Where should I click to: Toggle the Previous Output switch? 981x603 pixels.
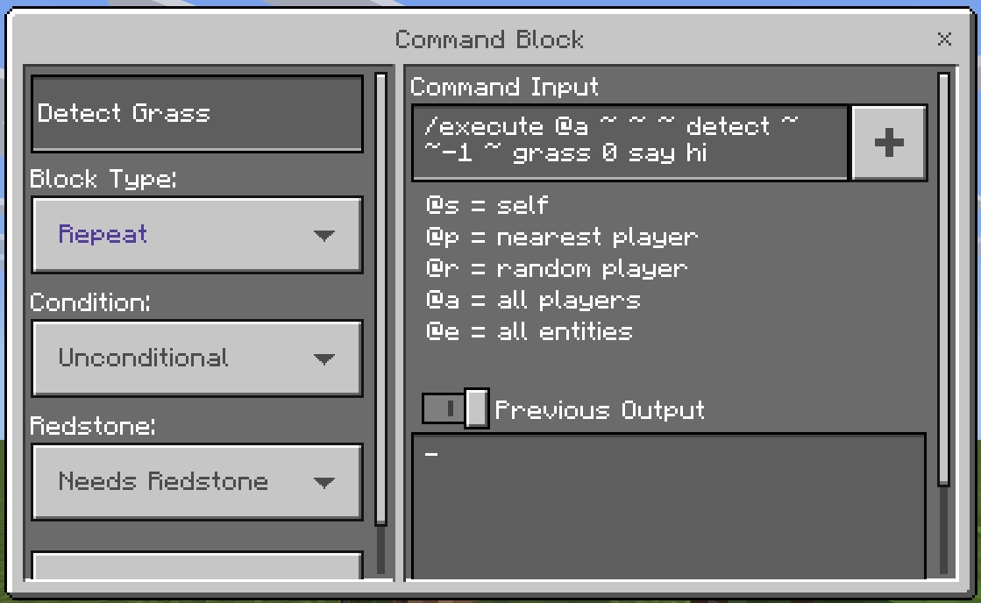coord(456,408)
